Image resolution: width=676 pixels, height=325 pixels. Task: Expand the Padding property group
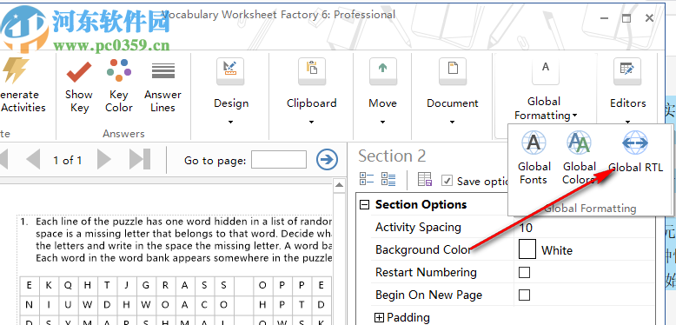point(379,318)
